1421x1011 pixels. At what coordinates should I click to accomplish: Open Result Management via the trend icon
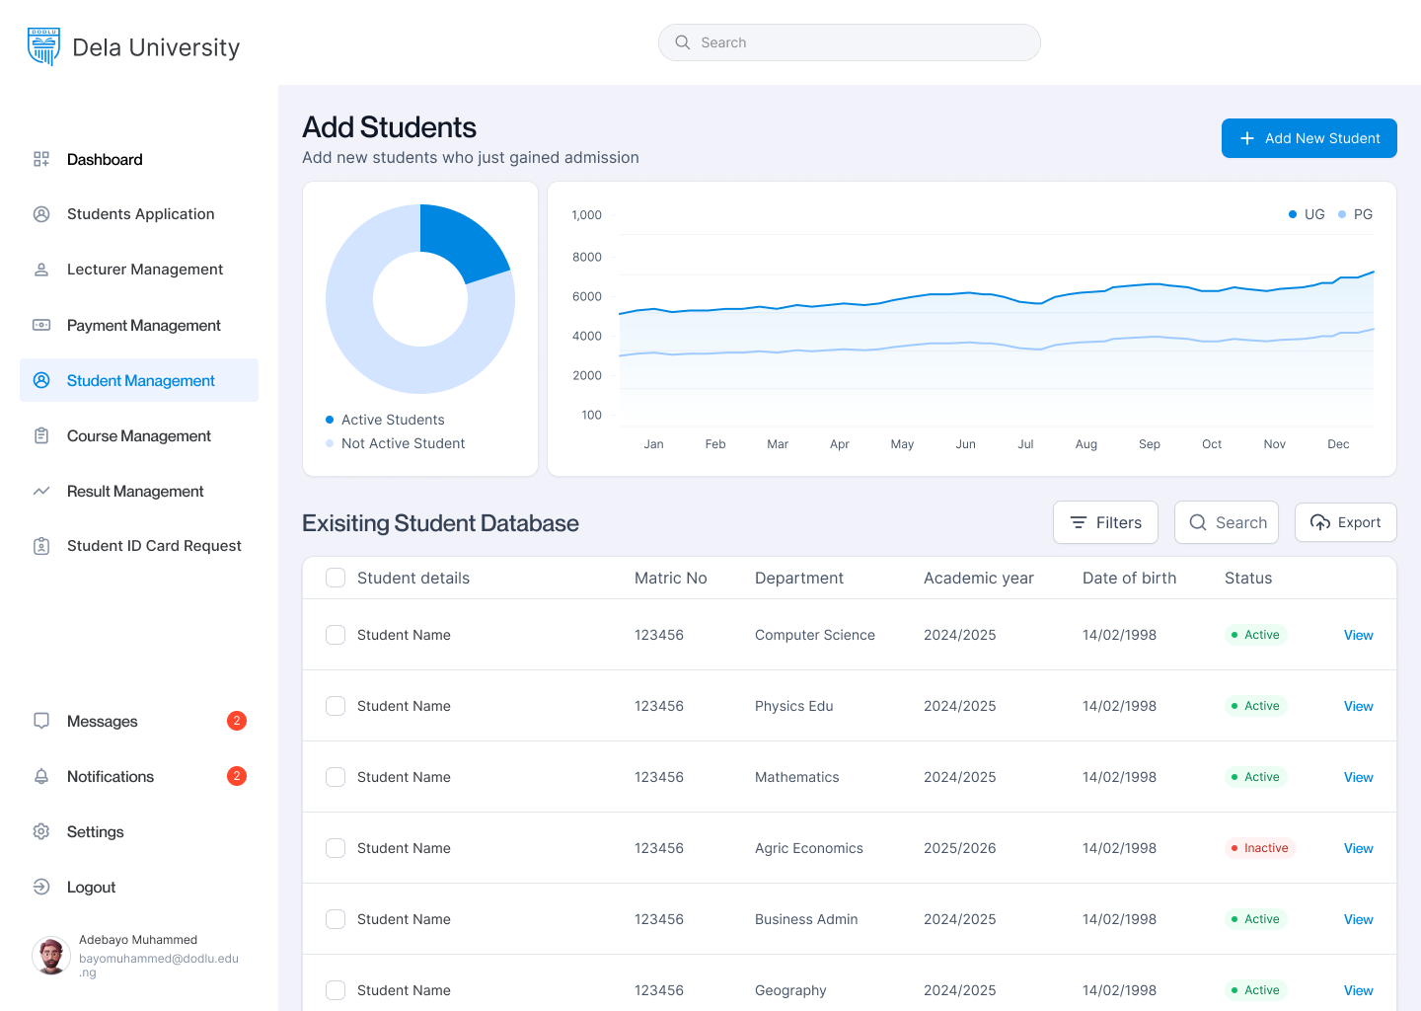[40, 491]
